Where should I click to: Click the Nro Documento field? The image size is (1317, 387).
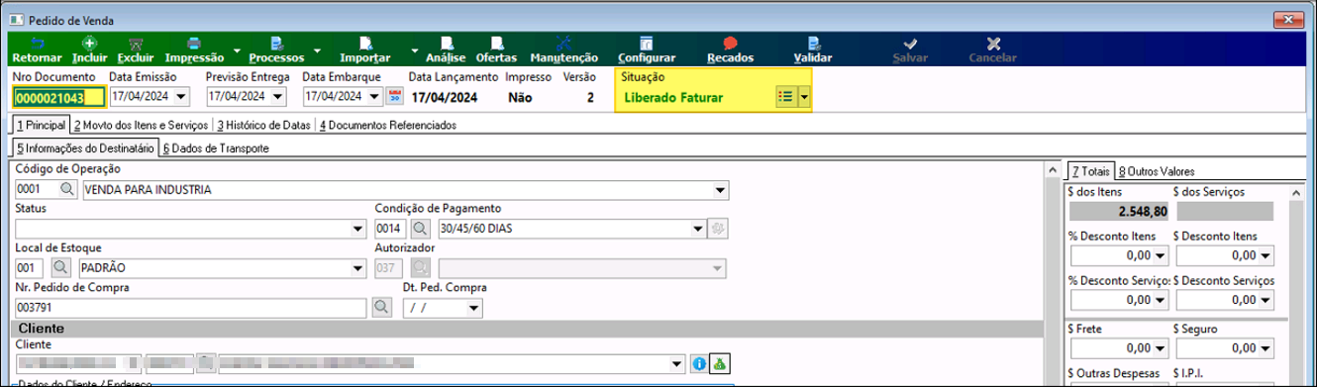59,97
